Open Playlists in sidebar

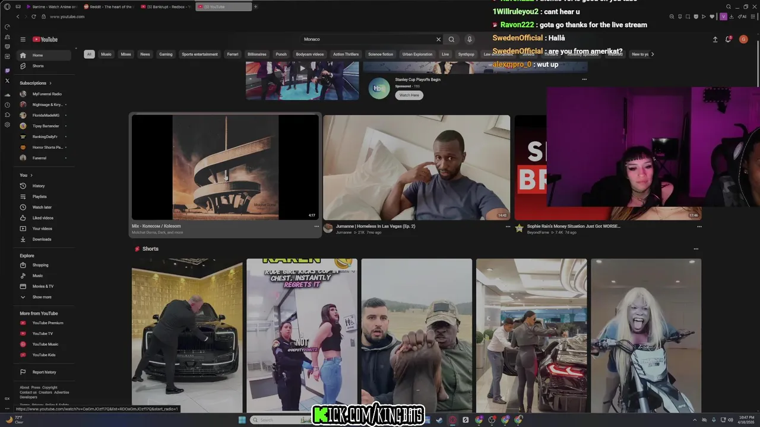(x=45, y=196)
